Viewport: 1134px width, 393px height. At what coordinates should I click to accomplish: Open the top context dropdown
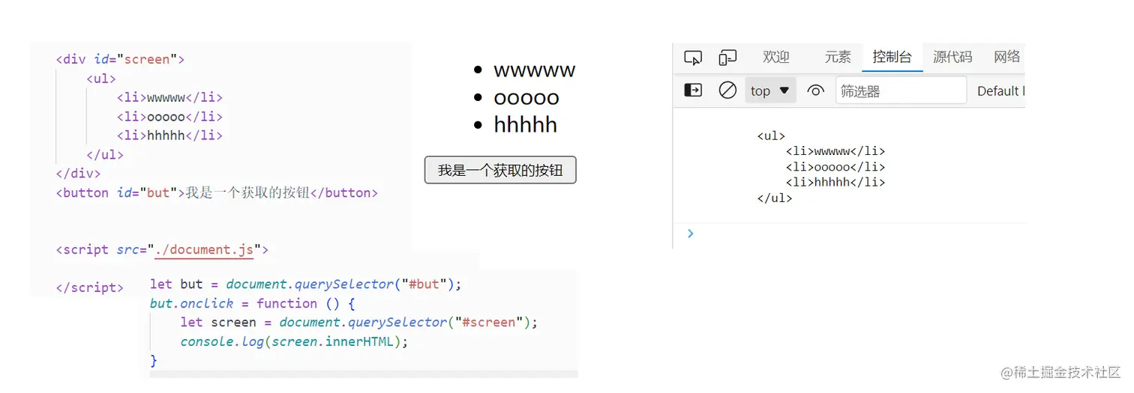770,91
